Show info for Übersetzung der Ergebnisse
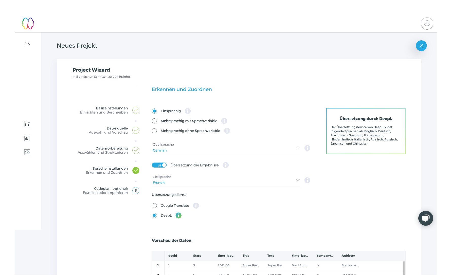This screenshot has height=275, width=452. [x=226, y=165]
